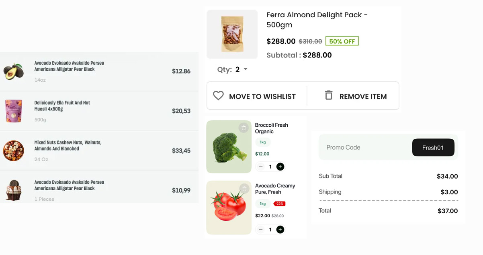Open the Broccoli product image
The height and width of the screenshot is (255, 483).
tap(229, 147)
